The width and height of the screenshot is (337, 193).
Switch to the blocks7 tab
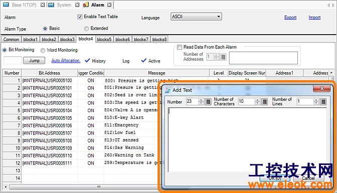tap(141, 40)
